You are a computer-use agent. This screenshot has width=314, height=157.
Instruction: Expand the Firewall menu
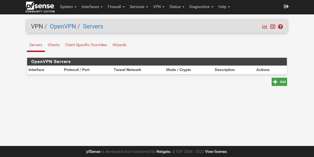click(116, 7)
